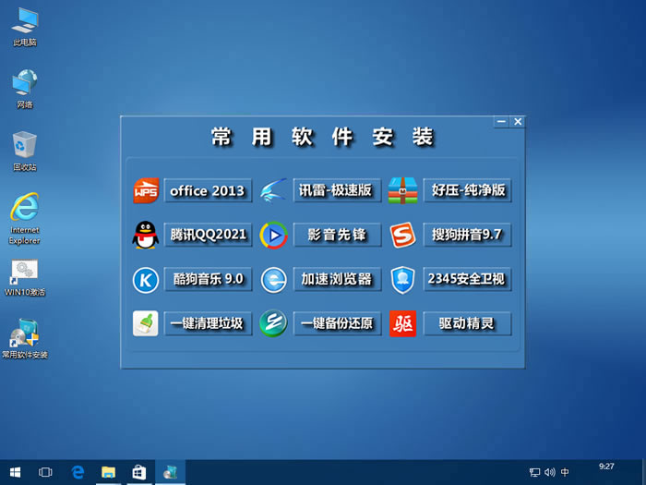Install 搜狗拼音9.7 via its button
Image resolution: width=646 pixels, height=485 pixels.
tap(468, 235)
